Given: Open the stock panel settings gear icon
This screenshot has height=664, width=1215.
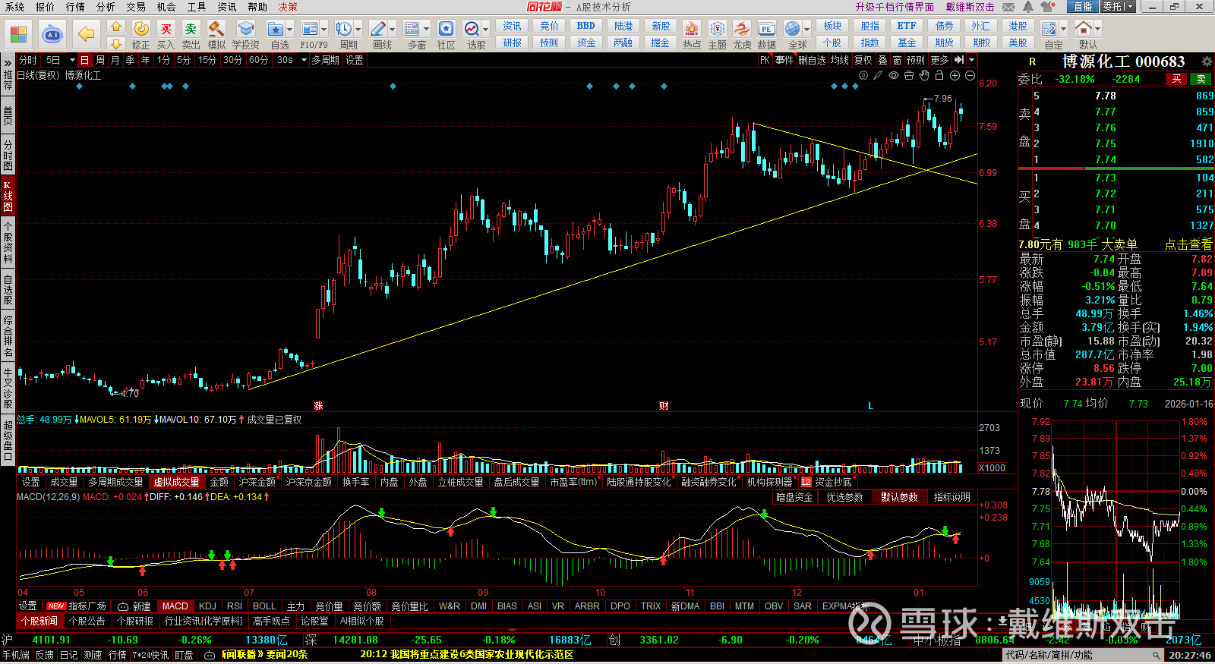Looking at the screenshot, I should click(1206, 61).
